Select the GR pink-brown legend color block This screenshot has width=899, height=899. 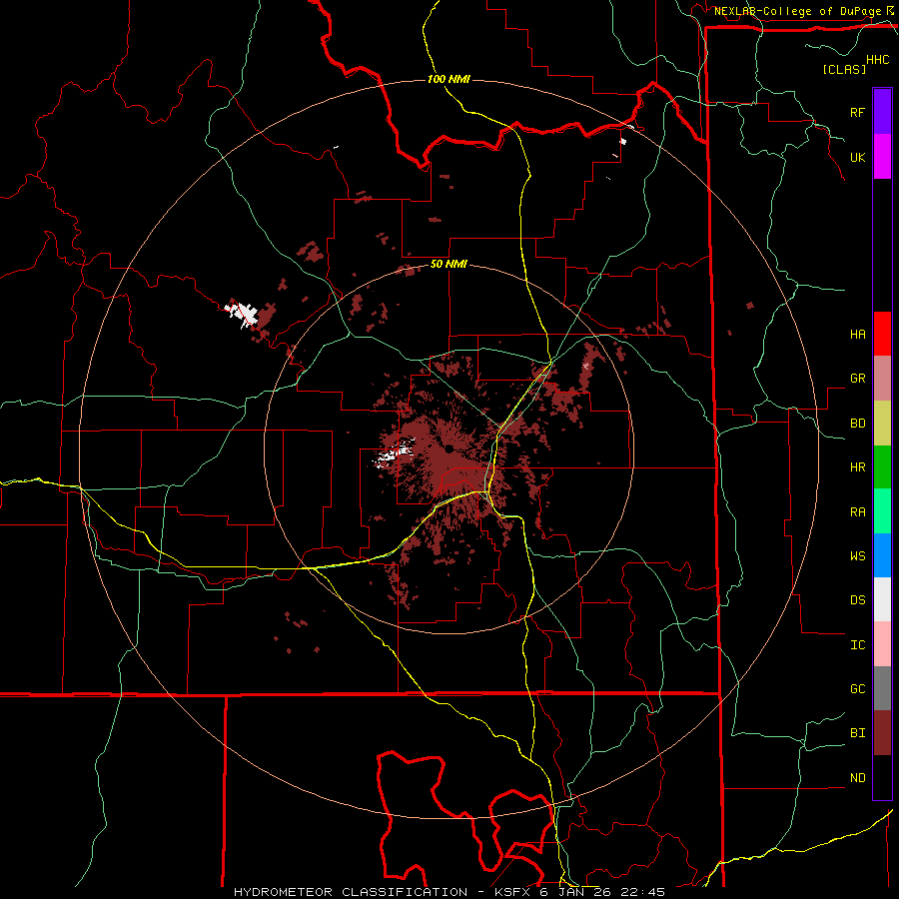(882, 379)
